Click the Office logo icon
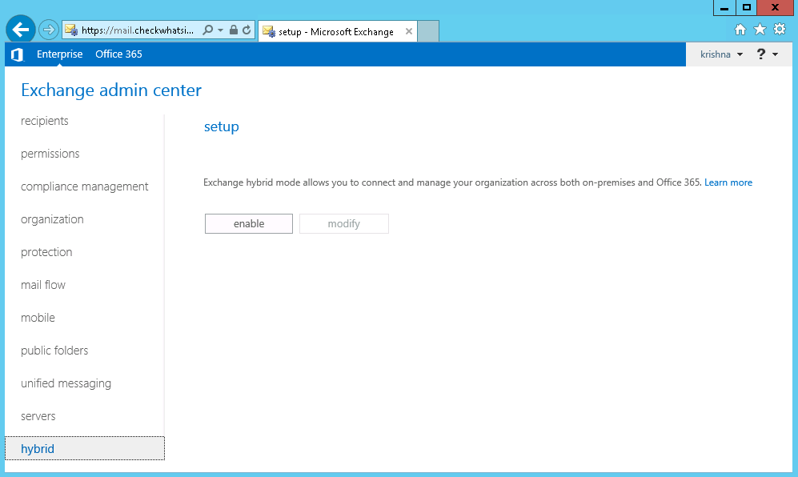The width and height of the screenshot is (798, 477). (18, 54)
